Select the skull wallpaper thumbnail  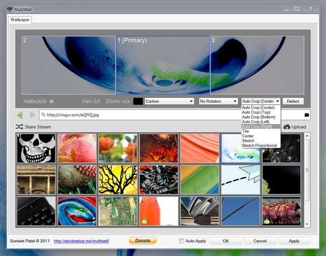click(36, 148)
